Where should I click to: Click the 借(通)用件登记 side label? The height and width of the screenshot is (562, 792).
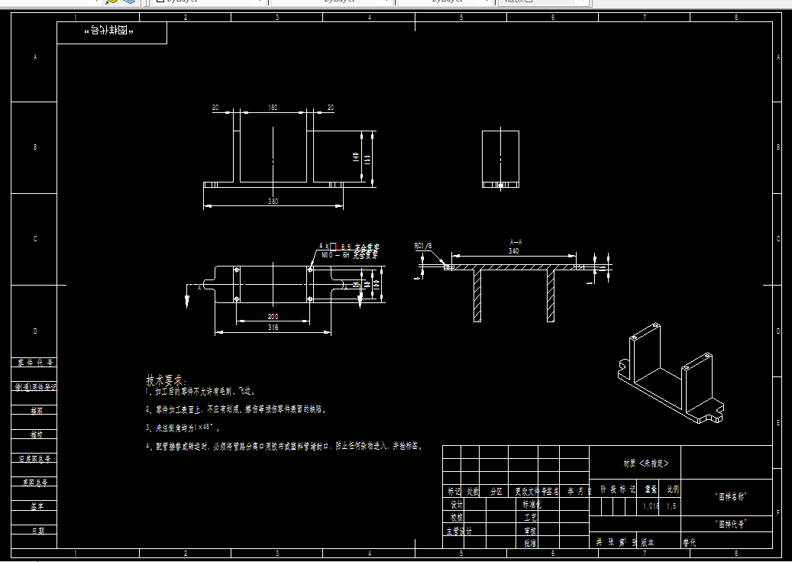point(35,387)
